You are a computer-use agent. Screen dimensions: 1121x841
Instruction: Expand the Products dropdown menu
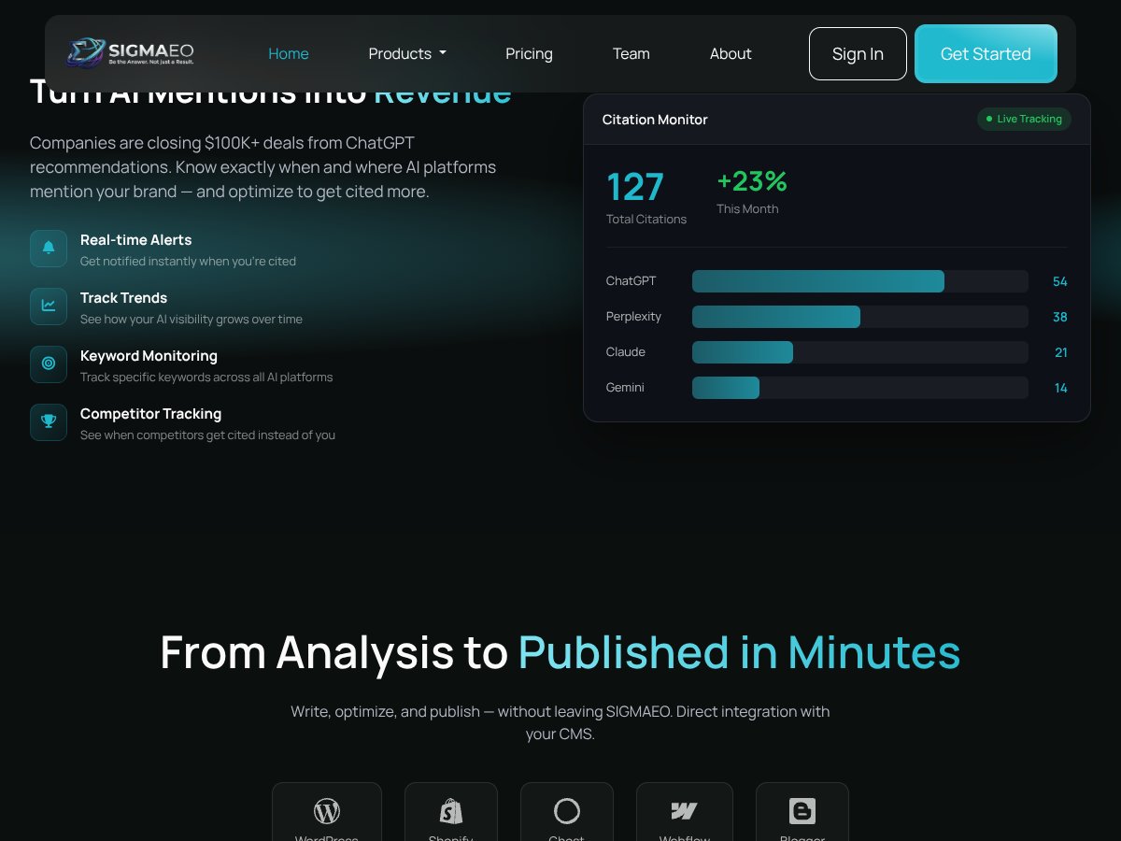click(x=407, y=54)
